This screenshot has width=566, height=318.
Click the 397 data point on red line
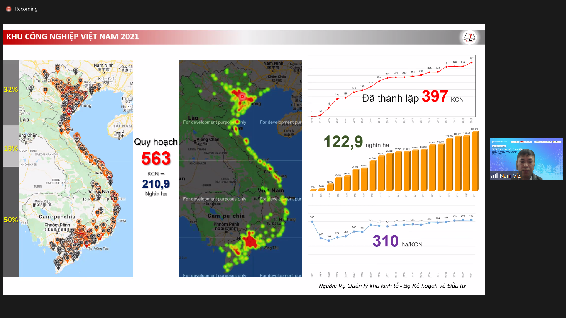(471, 62)
